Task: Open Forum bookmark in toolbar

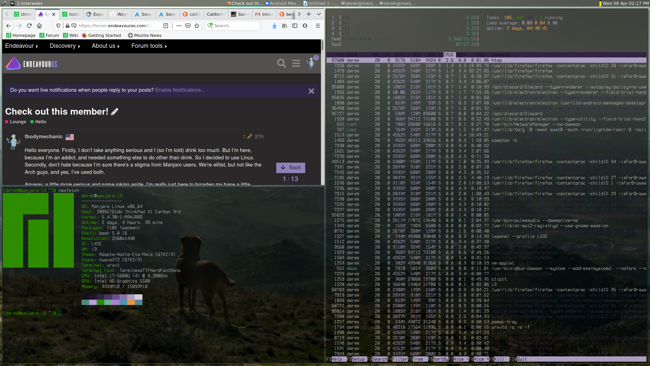Action: (x=50, y=35)
